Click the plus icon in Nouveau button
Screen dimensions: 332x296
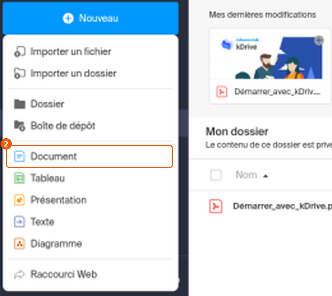(x=68, y=18)
